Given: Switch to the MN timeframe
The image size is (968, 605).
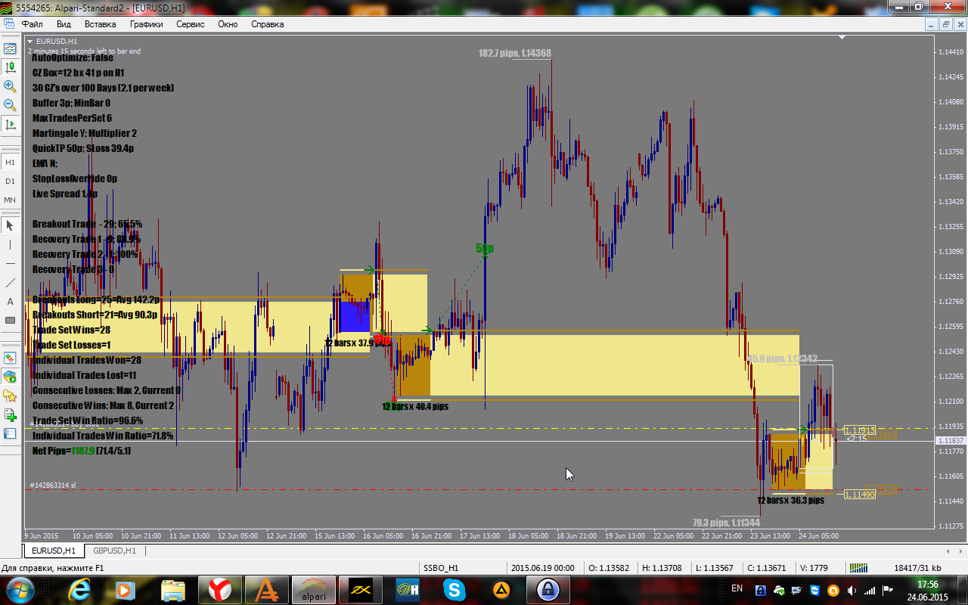Looking at the screenshot, I should 10,200.
